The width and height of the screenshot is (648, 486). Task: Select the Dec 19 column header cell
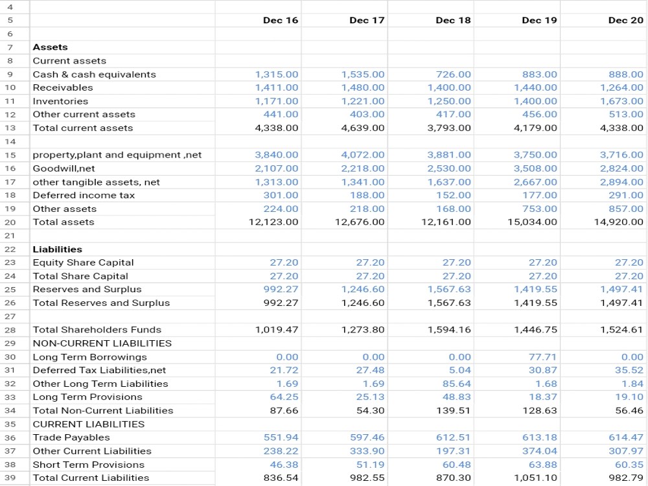click(517, 20)
